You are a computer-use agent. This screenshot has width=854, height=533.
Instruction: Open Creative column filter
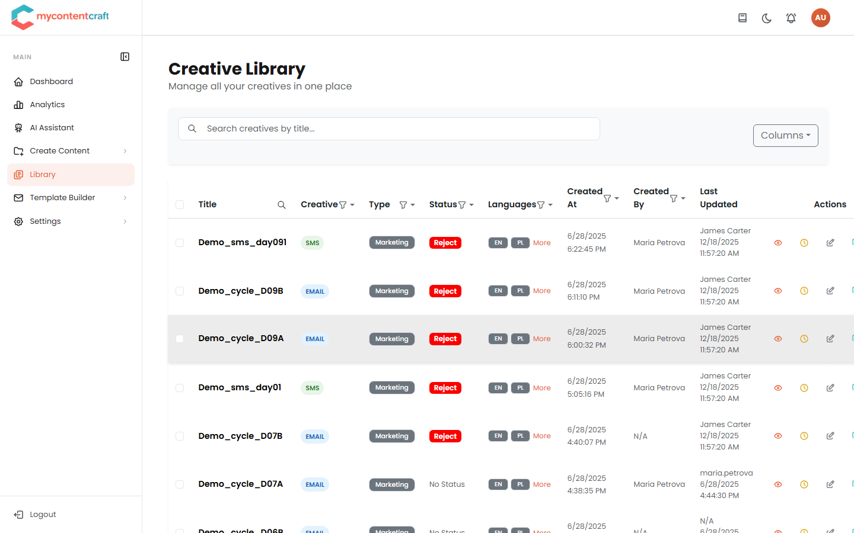pyautogui.click(x=343, y=205)
